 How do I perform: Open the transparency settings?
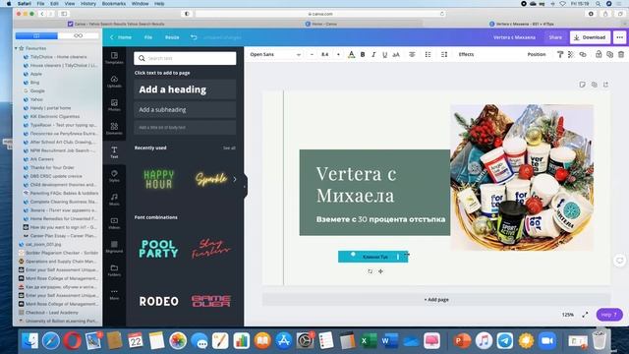[x=571, y=55]
